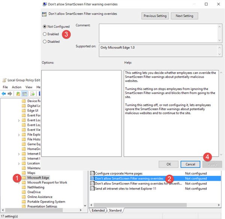Viewport: 225px width, 219px height.
Task: Select the Internet I folder in tree
Action: (34, 158)
